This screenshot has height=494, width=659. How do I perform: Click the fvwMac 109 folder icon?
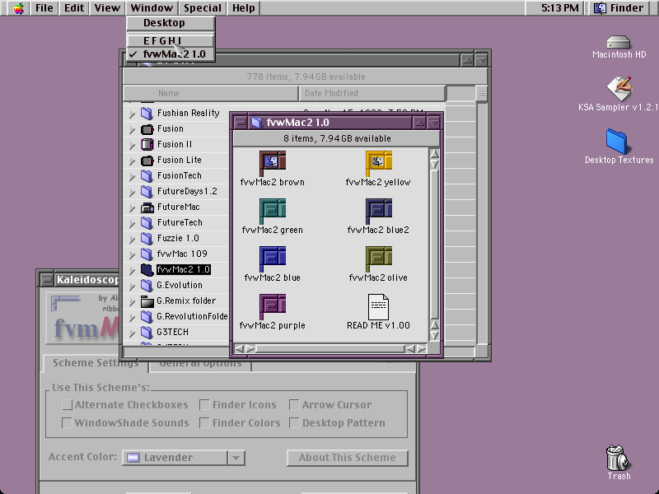point(147,254)
